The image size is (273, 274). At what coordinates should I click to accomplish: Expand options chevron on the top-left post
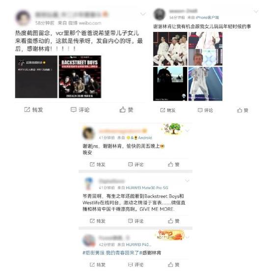point(143,14)
